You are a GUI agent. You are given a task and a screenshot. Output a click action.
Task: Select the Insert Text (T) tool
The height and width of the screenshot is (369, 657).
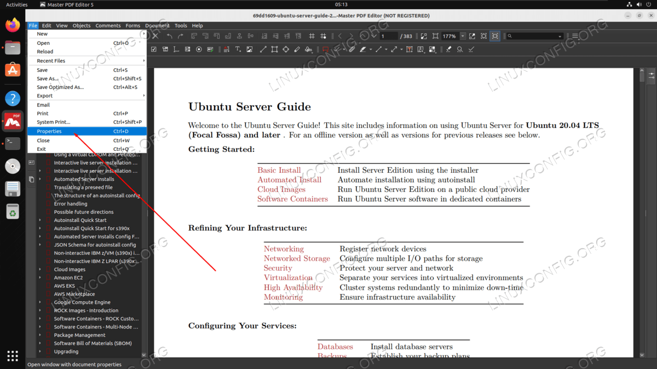click(238, 49)
